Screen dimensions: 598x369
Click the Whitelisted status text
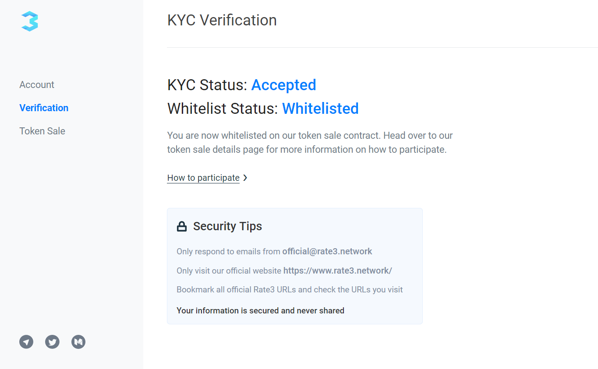click(320, 109)
